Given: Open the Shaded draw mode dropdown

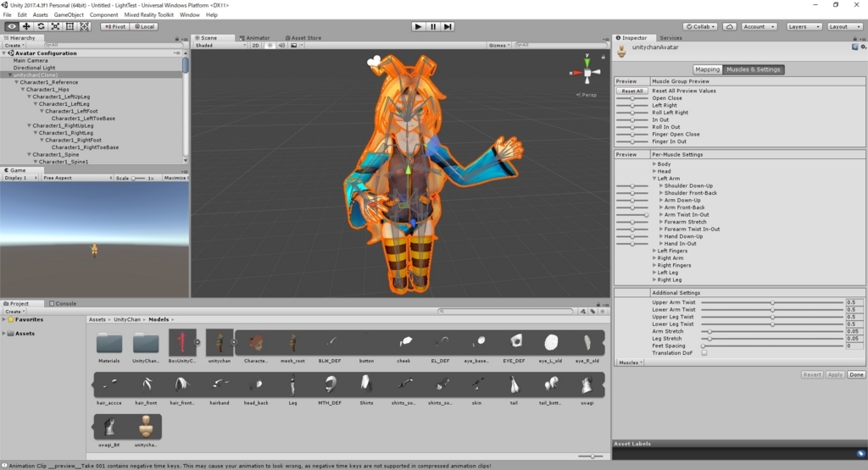Looking at the screenshot, I should point(220,46).
